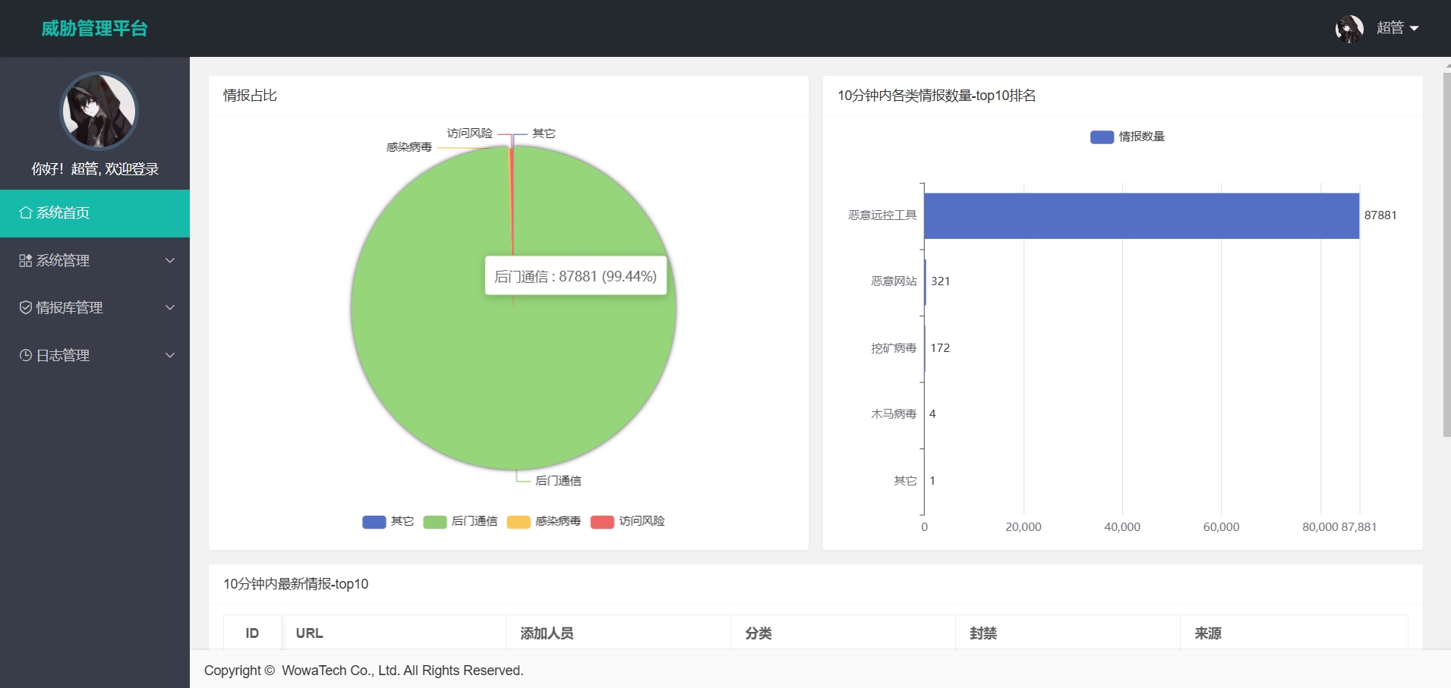Click the WowaTech copyright footer text
Screen dimensions: 1451x688
364,671
